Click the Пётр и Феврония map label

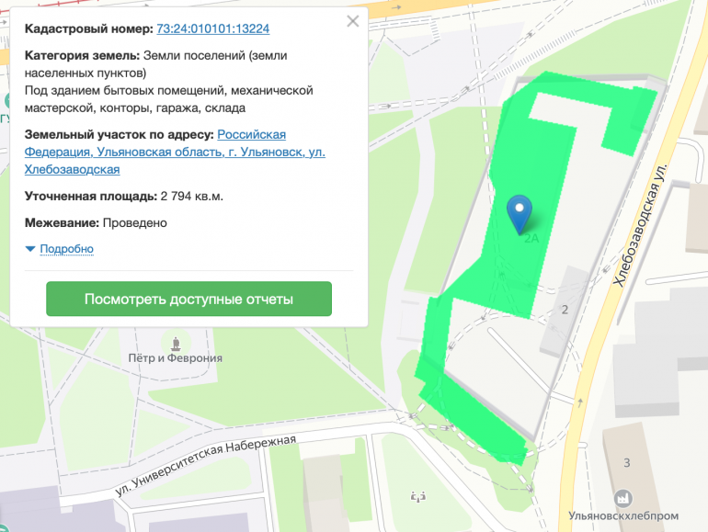pyautogui.click(x=174, y=358)
